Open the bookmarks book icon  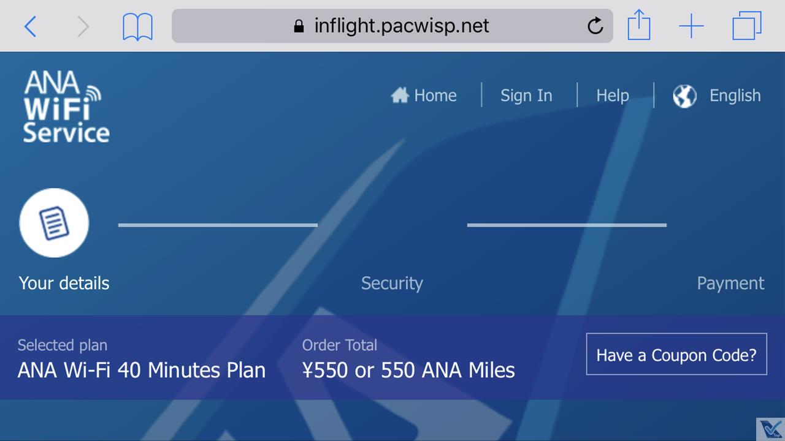pos(137,27)
